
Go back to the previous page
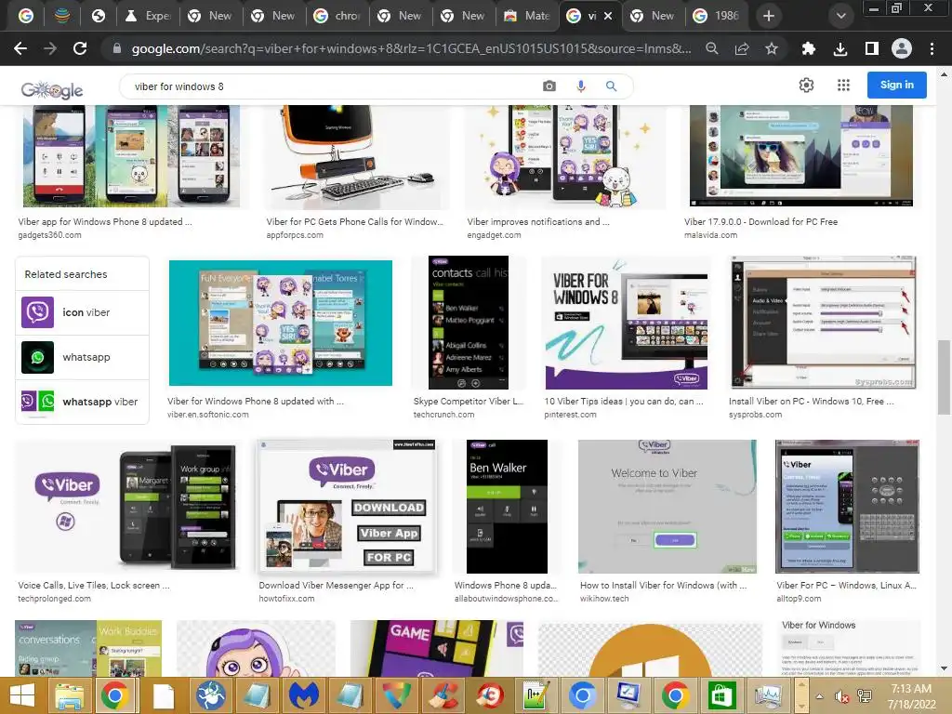click(x=20, y=48)
